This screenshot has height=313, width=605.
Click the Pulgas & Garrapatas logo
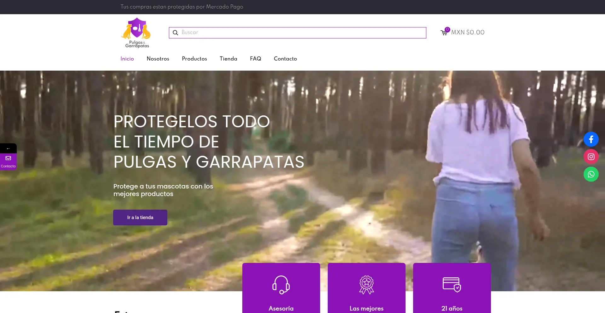[136, 33]
